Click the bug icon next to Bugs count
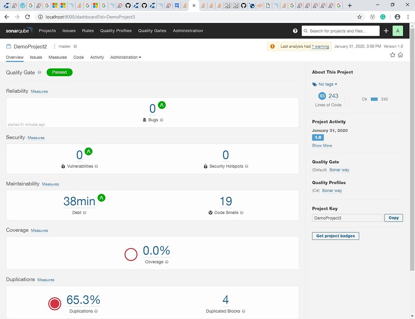Screen dimensions: 415x319 (x=144, y=120)
